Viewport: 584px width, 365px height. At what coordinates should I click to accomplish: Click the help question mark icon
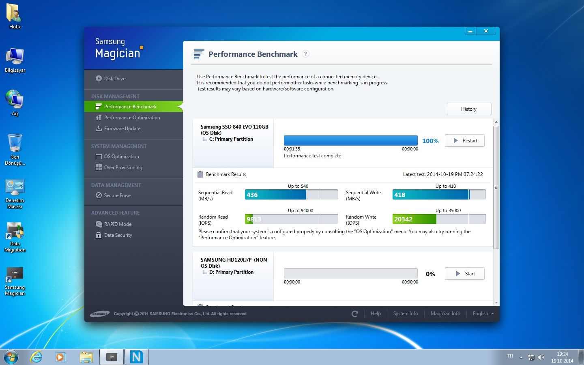coord(306,54)
